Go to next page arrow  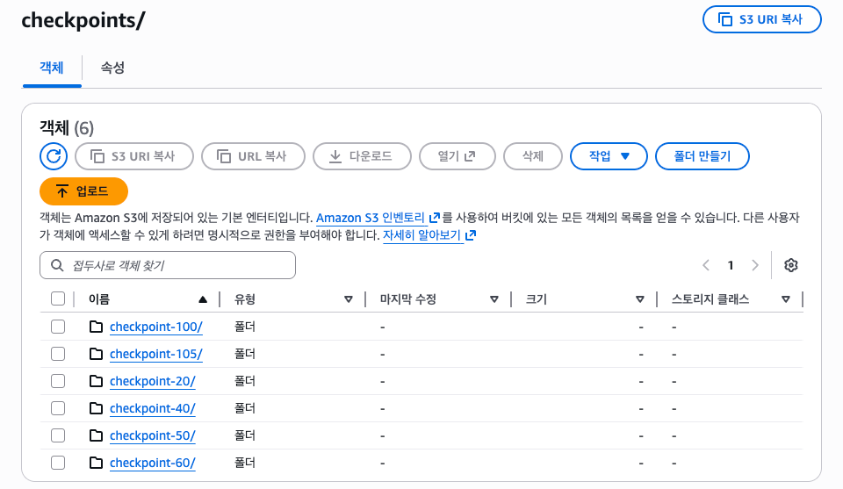pos(755,265)
